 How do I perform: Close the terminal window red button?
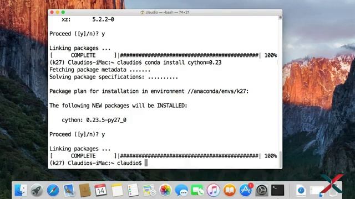pyautogui.click(x=52, y=12)
